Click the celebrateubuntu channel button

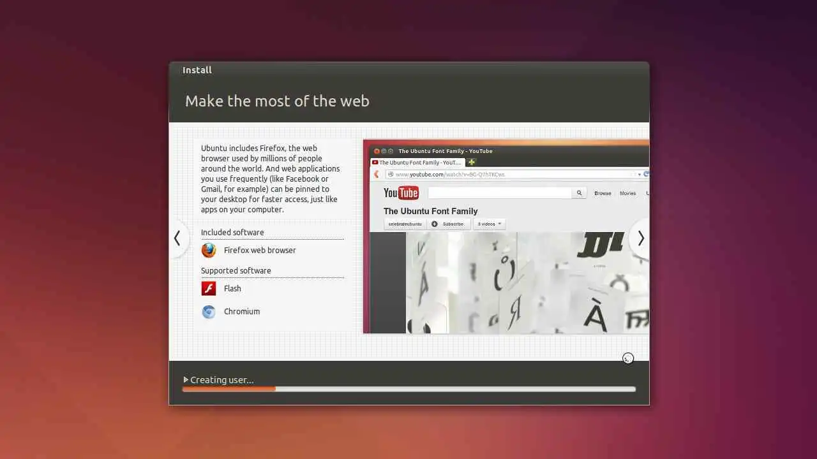[405, 224]
